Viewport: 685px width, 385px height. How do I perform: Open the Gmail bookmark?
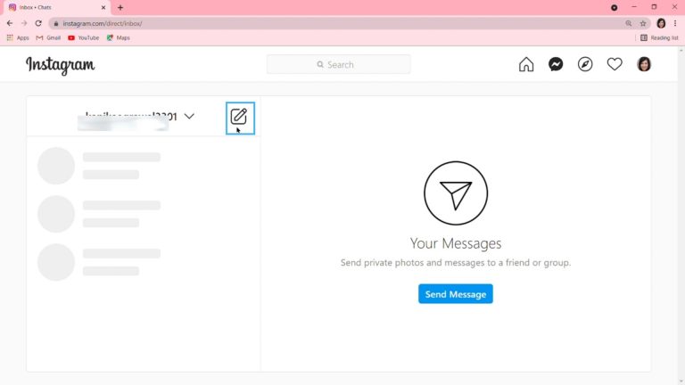48,37
